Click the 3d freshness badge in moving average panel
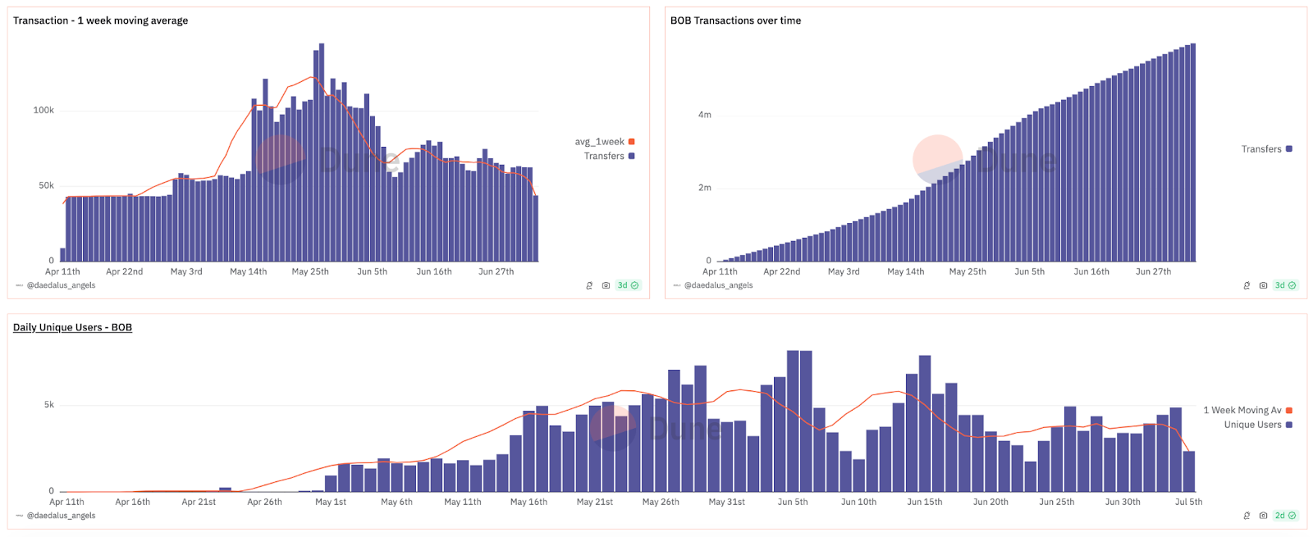This screenshot has width=1313, height=537. 628,285
